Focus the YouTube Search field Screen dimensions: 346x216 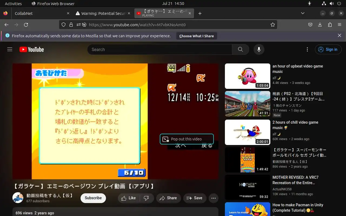click(159, 49)
